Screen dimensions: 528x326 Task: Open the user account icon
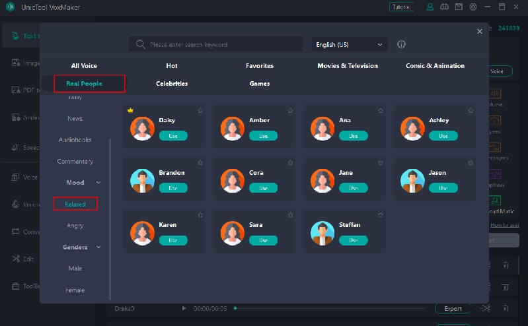430,7
